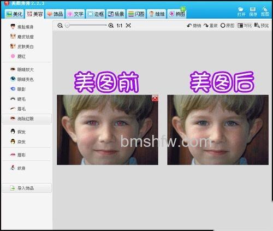This screenshot has height=231, width=273.
Task: Choose the 眼影 eye shadow tool
Action: coord(18,89)
